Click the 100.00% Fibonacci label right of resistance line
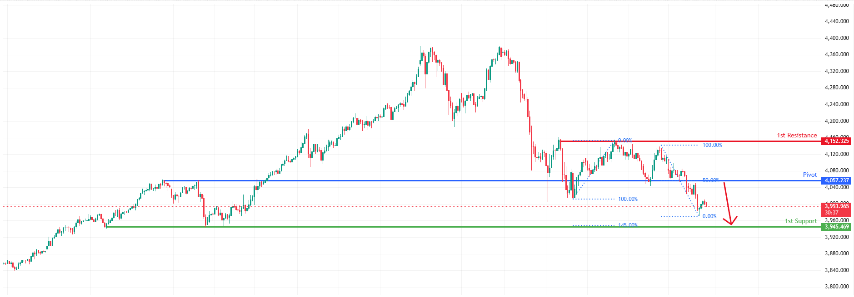 [712, 145]
